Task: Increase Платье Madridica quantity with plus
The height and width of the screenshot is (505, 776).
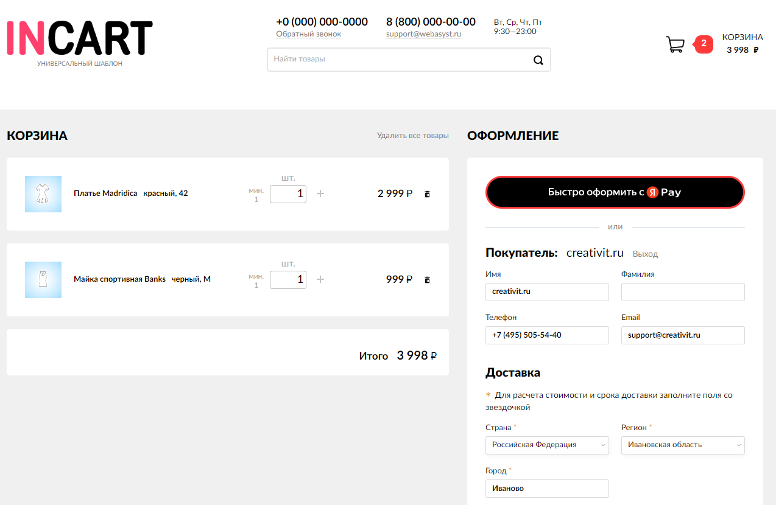Action: (321, 193)
